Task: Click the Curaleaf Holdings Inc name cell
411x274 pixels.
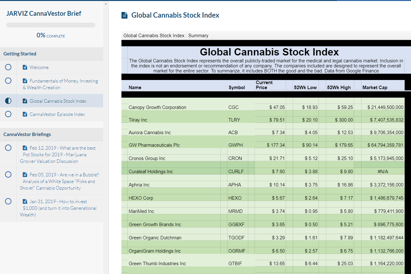Action: click(151, 172)
